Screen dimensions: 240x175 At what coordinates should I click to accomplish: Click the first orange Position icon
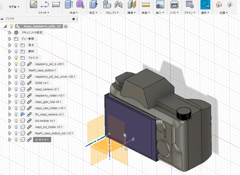pyautogui.click(x=219, y=4)
